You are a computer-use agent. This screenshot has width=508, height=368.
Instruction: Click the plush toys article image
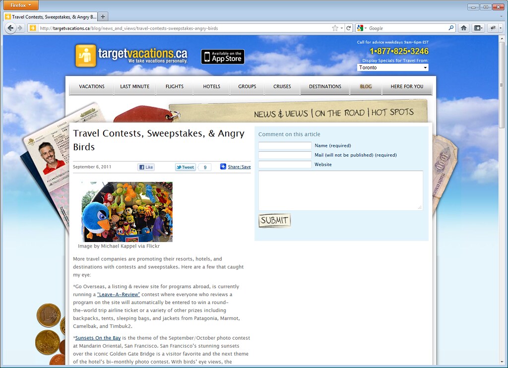point(127,212)
